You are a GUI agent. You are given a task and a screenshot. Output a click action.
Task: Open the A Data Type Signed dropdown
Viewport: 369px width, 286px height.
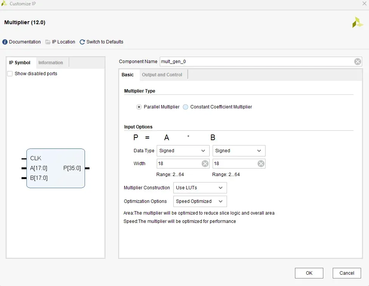(183, 151)
